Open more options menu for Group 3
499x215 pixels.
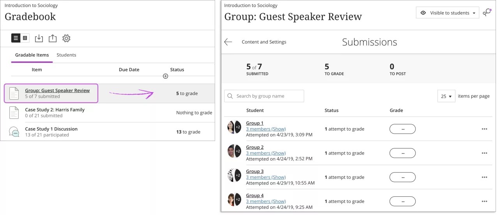coord(484,177)
